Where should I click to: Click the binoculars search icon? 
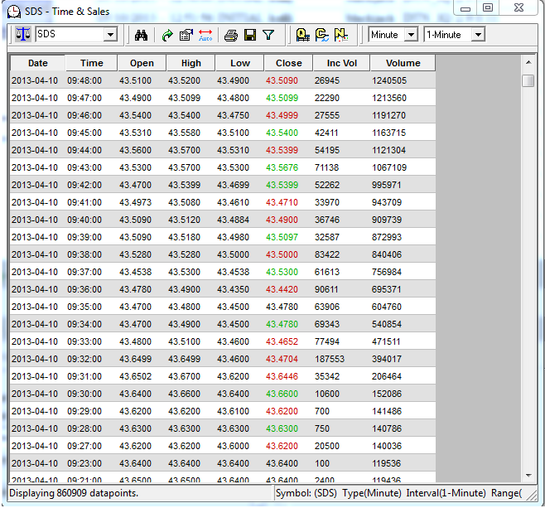point(141,35)
